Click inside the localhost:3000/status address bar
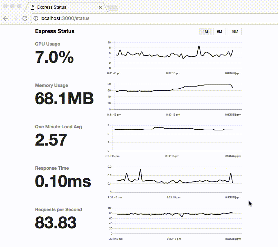Screen dimensions: 278x247 [x=69, y=19]
